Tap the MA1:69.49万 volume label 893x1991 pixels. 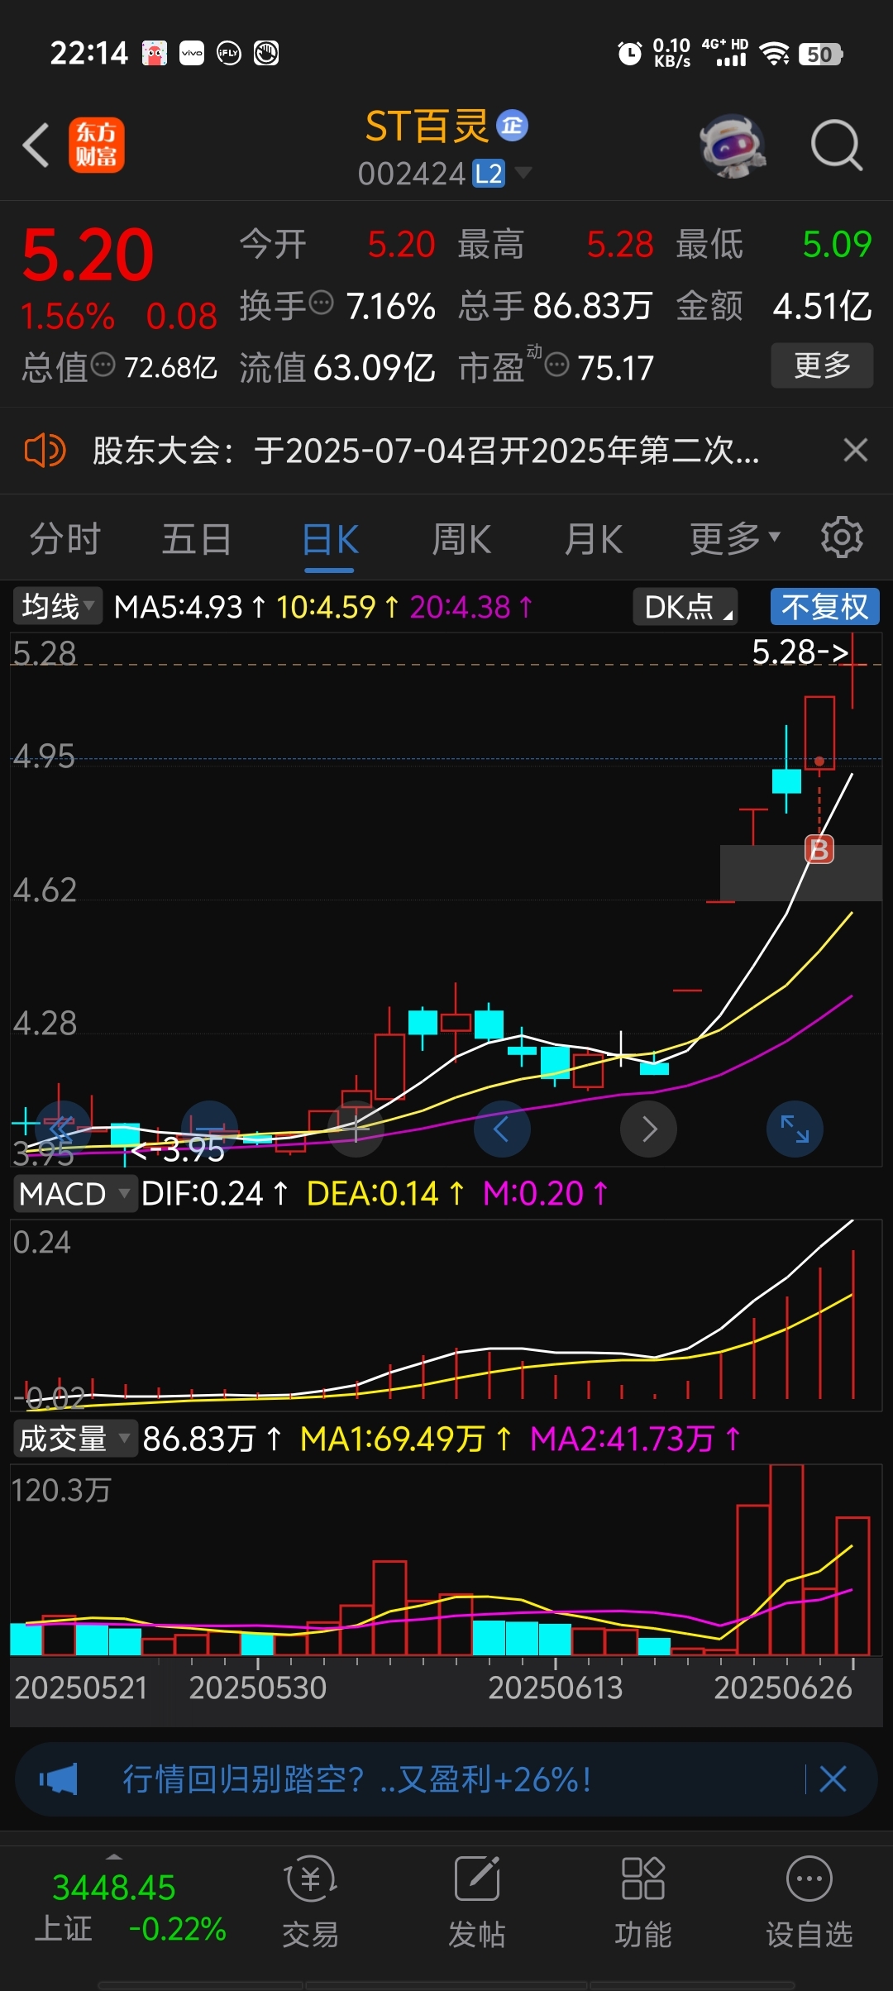click(406, 1439)
